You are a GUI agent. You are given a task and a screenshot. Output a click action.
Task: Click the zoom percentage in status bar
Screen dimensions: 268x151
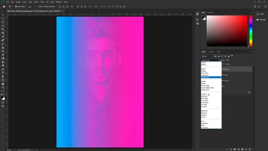click(9, 150)
